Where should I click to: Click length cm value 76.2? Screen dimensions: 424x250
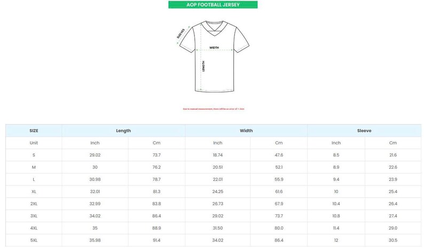[156, 167]
